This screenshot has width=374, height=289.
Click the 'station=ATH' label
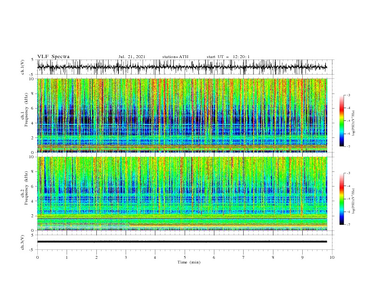(x=175, y=57)
